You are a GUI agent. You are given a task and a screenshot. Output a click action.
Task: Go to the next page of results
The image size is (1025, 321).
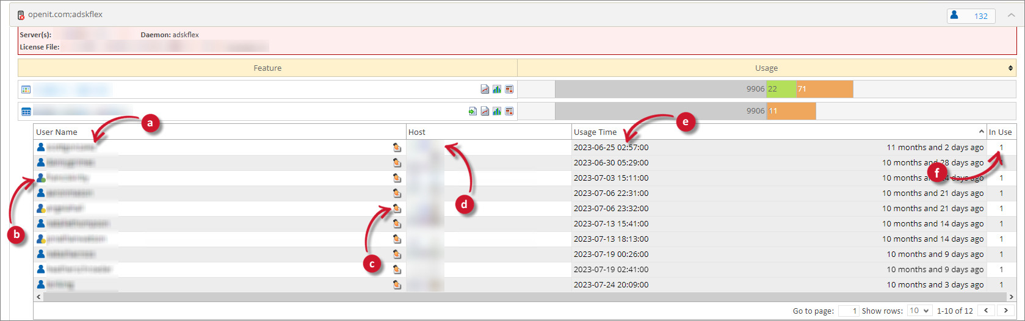1005,311
